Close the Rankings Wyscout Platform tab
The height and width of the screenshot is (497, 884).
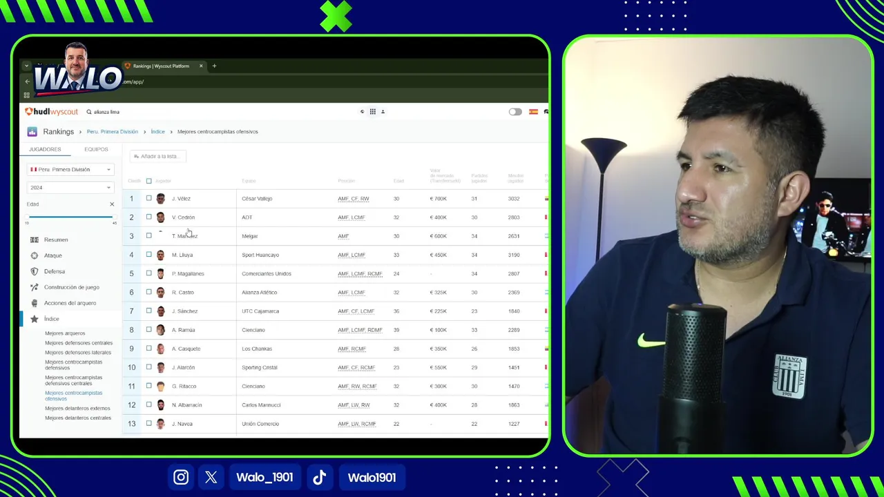click(201, 66)
